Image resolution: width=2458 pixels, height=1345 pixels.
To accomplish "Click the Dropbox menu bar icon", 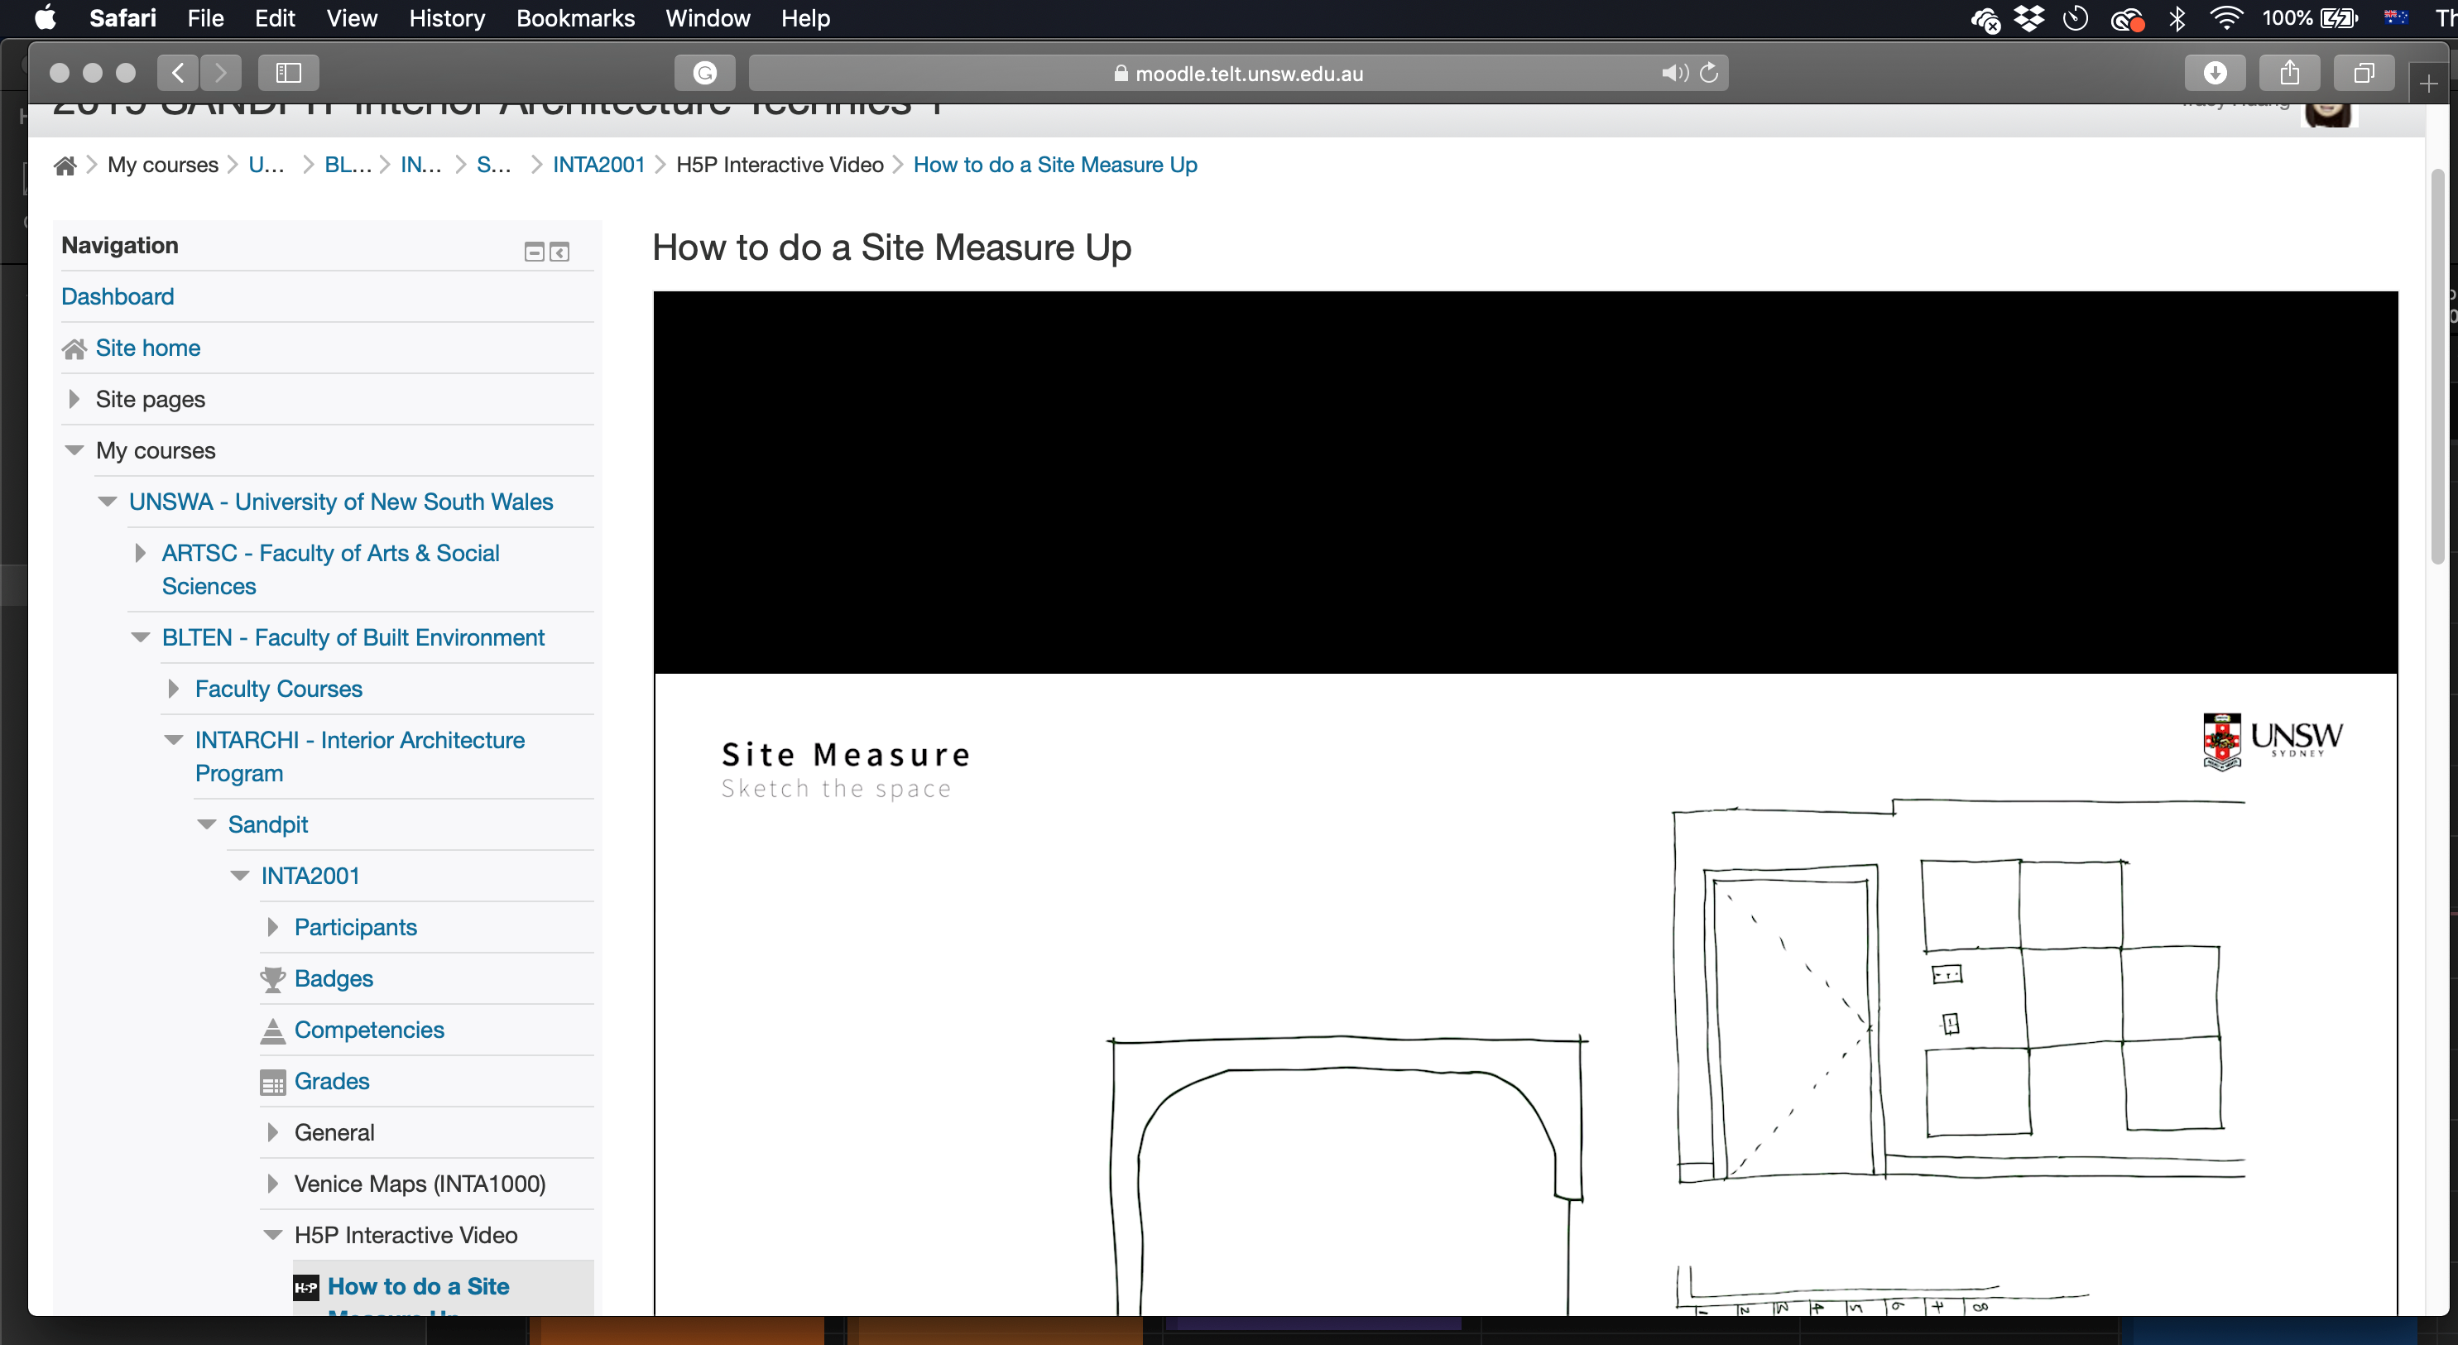I will pos(2029,18).
